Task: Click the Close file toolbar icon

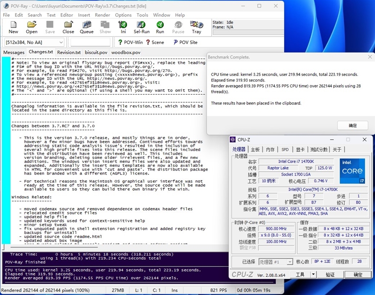Action: click(68, 27)
